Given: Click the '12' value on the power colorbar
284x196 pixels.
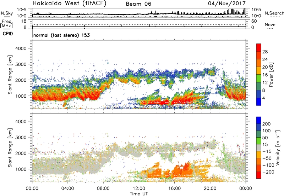Looking at the screenshot, I should 265,83.
